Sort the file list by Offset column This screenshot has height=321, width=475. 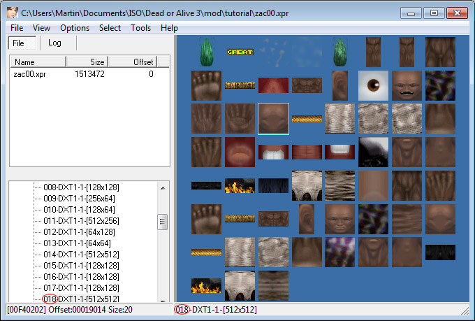133,62
